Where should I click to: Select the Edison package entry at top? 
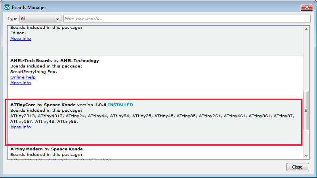(x=158, y=47)
